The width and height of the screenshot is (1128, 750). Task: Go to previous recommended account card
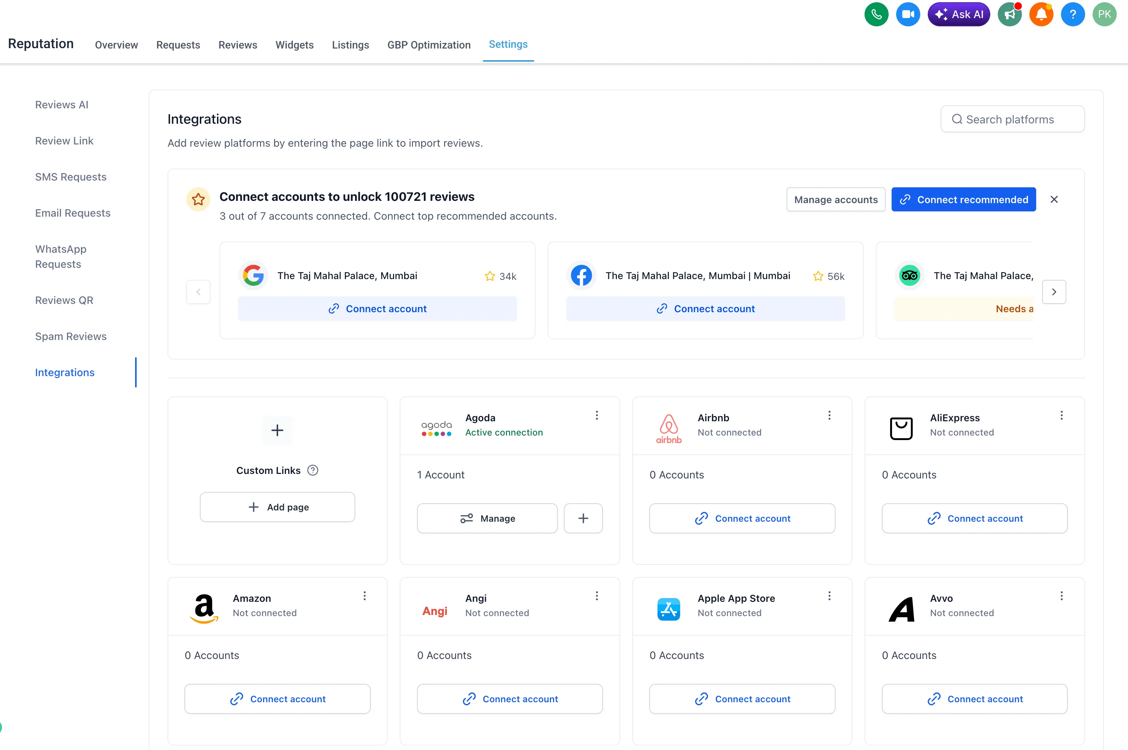pos(198,292)
